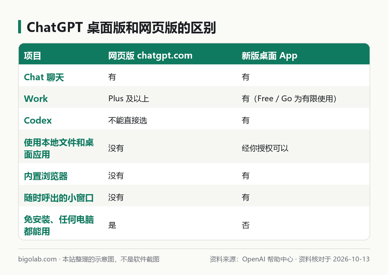Select the "项目" column header
Screen dimensions: 388x275
(x=33, y=56)
